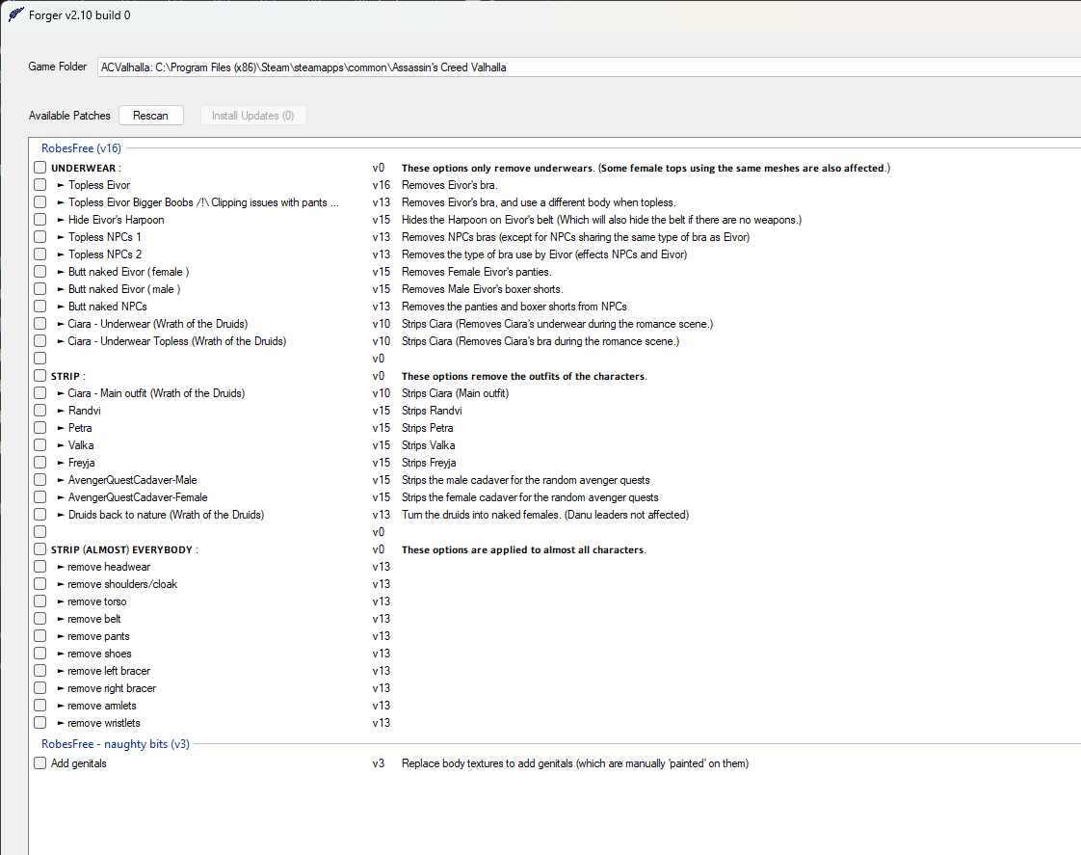1081x855 pixels.
Task: Click the Rescan button
Action: click(x=151, y=115)
